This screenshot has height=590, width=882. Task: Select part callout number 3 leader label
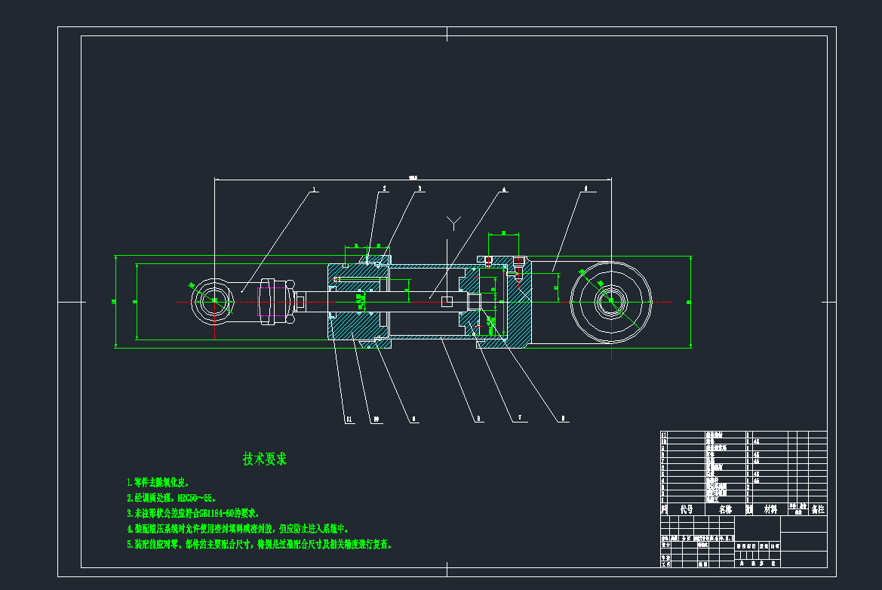(419, 188)
